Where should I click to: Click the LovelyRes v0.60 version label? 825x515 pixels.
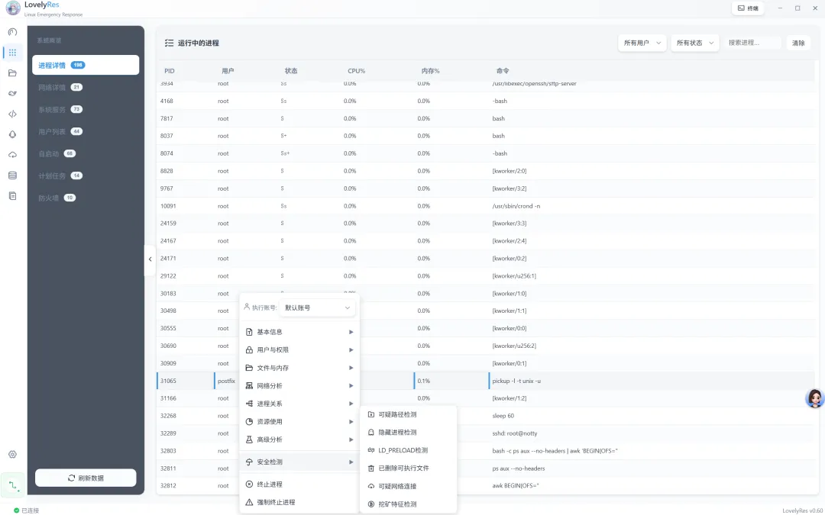point(802,510)
